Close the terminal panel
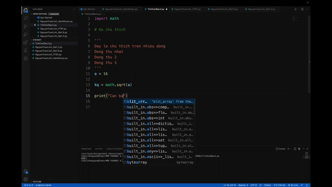The image size is (332, 187). [307, 149]
